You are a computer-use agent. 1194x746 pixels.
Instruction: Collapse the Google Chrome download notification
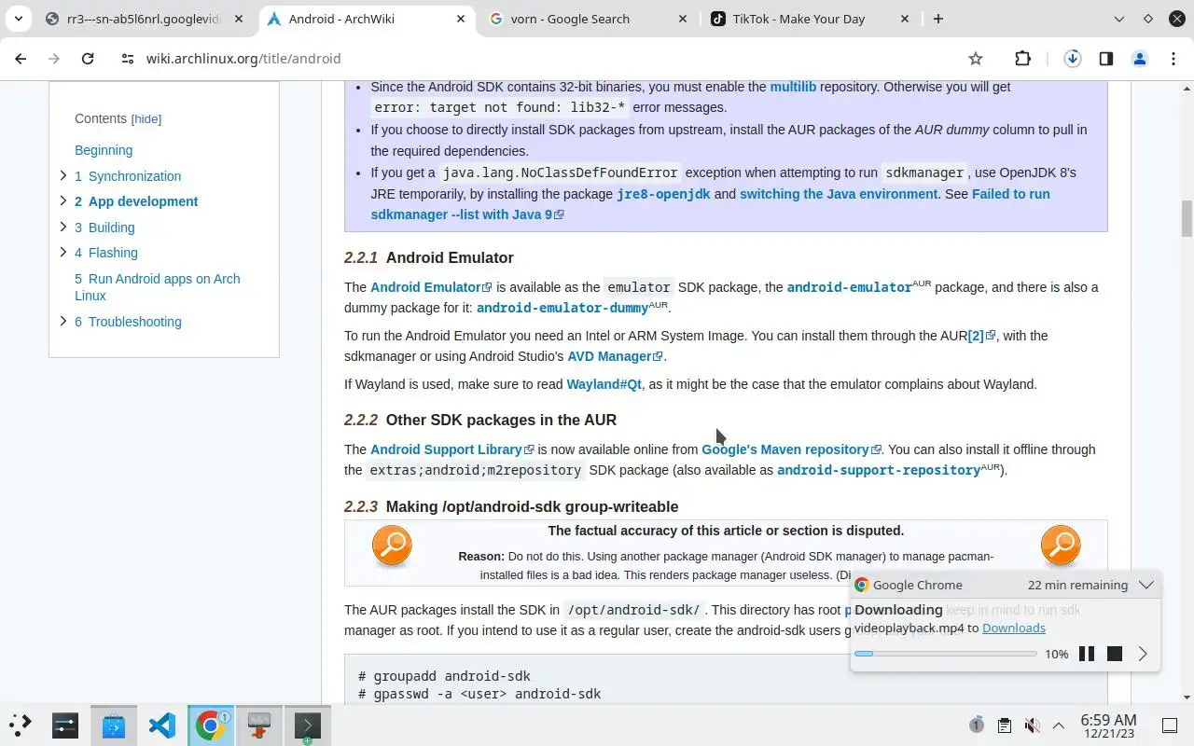coord(1146,585)
